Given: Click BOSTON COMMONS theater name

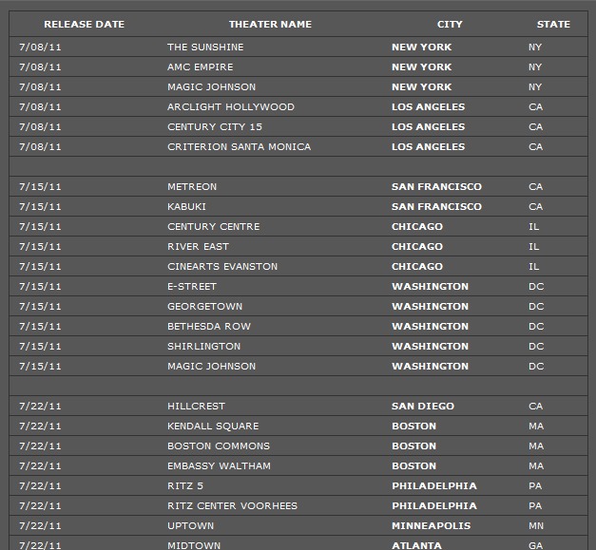Looking at the screenshot, I should tap(219, 446).
